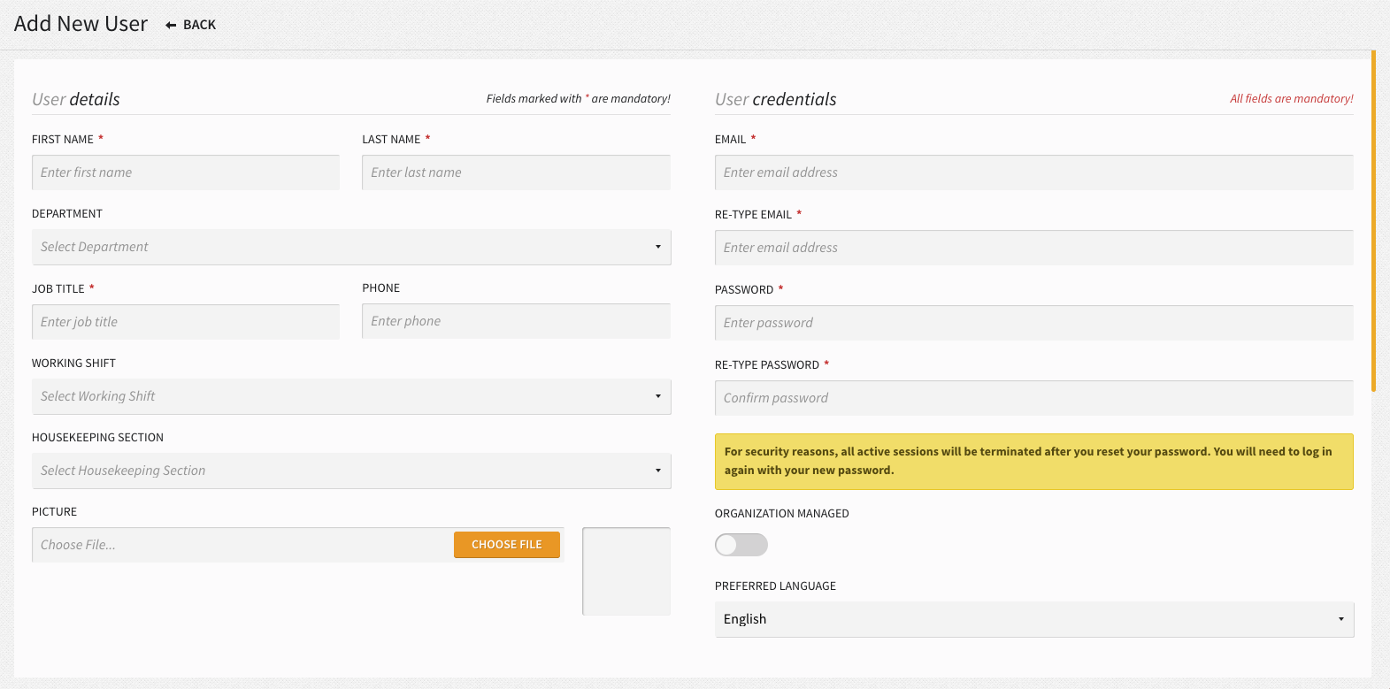Focus the phone number field
The image size is (1390, 689).
click(516, 321)
